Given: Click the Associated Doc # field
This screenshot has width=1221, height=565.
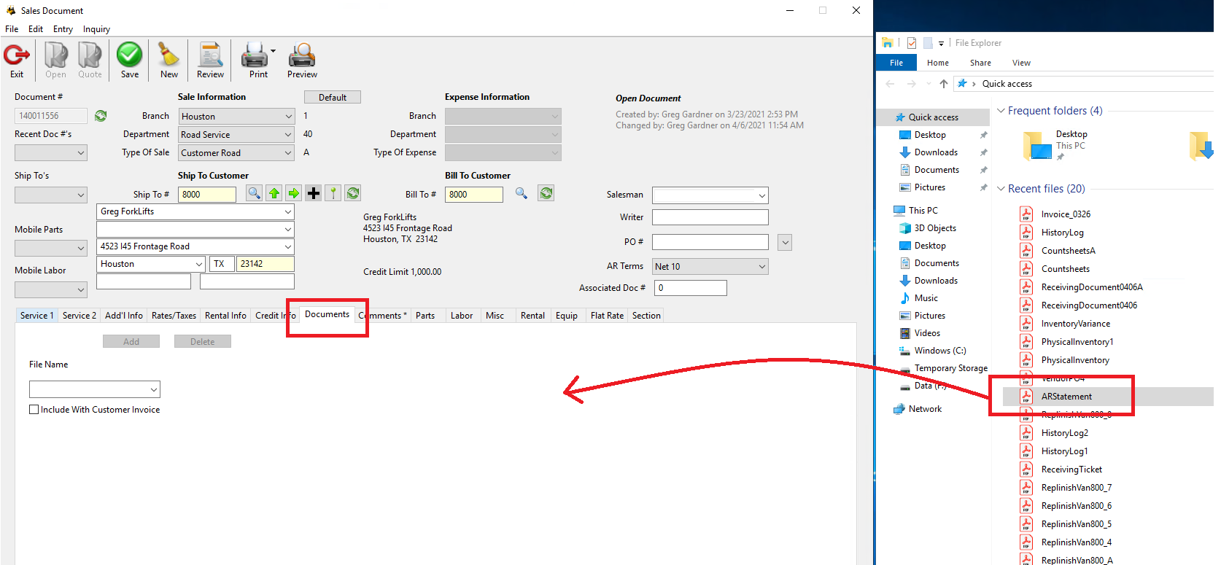Looking at the screenshot, I should click(690, 288).
